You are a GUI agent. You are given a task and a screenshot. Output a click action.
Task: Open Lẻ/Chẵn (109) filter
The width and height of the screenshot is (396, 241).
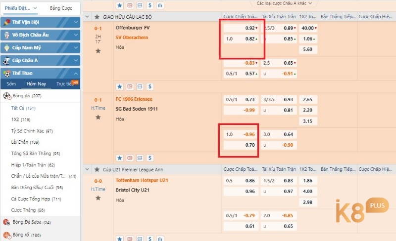tap(25, 142)
